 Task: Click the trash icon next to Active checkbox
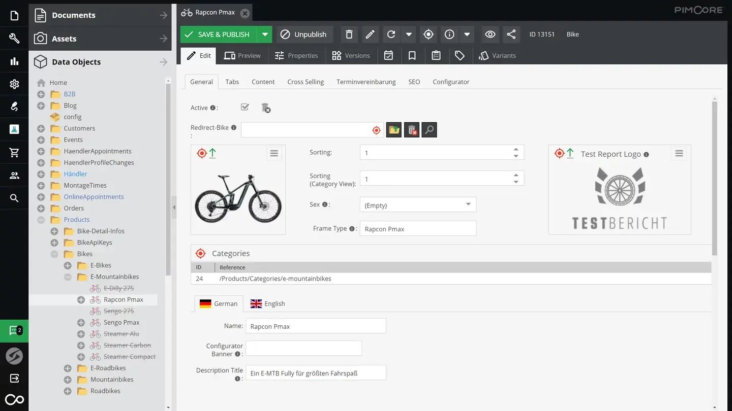(265, 108)
